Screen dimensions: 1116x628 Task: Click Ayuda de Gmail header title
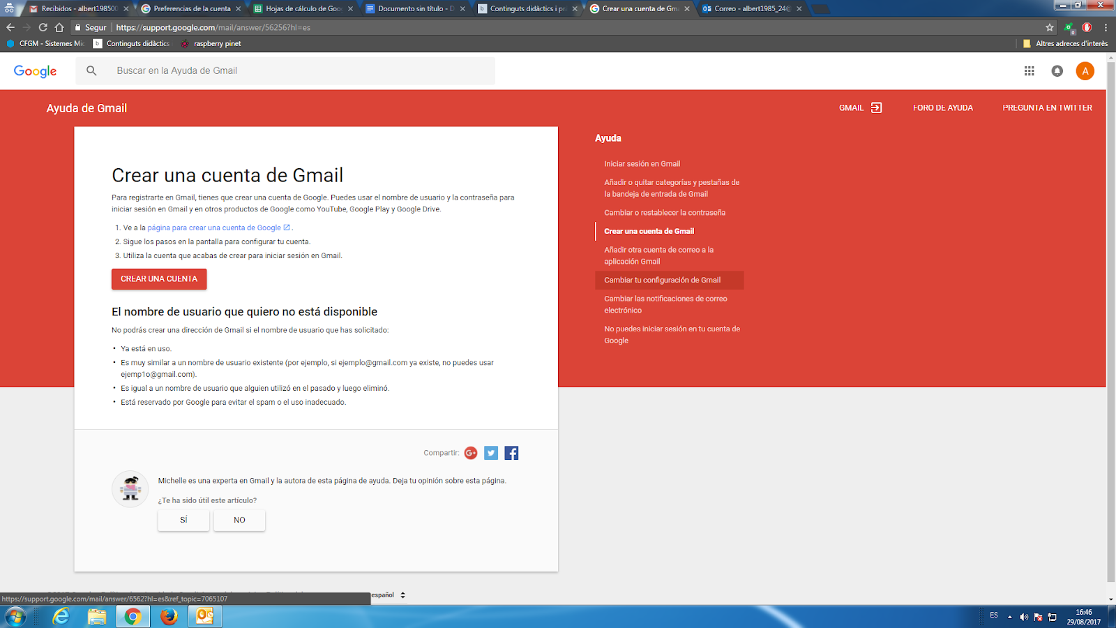pyautogui.click(x=86, y=108)
